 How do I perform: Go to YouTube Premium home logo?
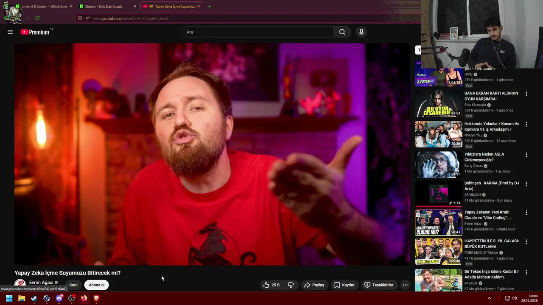(36, 32)
